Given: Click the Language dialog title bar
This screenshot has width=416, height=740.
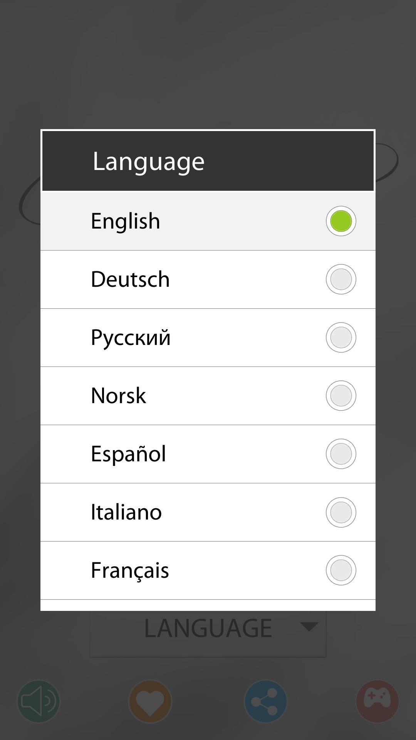Looking at the screenshot, I should (208, 161).
